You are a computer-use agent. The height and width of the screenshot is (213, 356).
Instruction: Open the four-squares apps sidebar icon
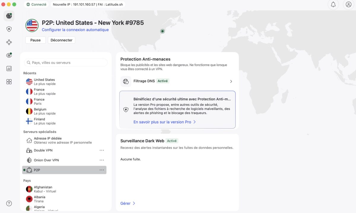click(x=9, y=82)
